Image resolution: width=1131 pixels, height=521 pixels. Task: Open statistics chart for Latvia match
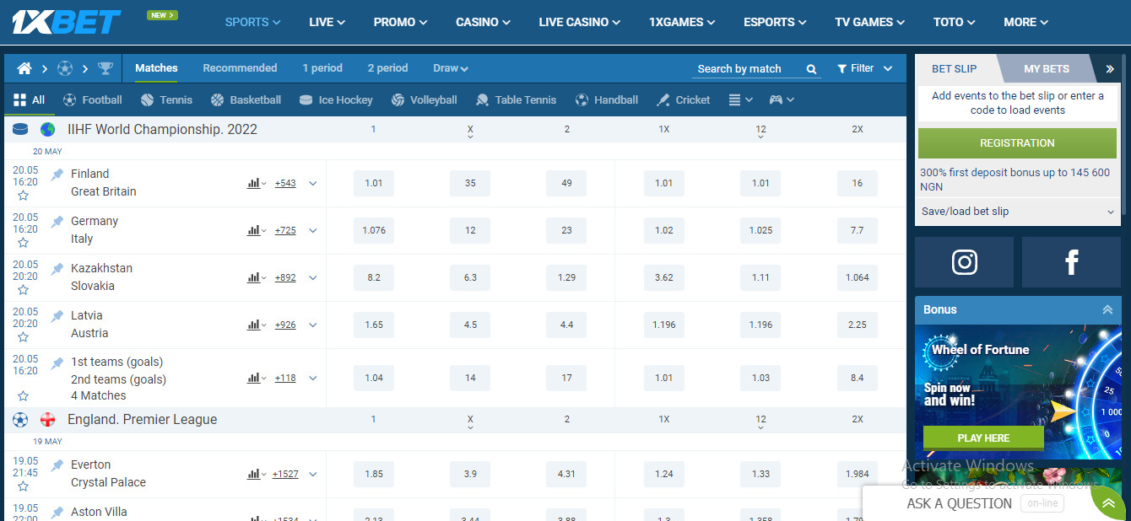[256, 325]
